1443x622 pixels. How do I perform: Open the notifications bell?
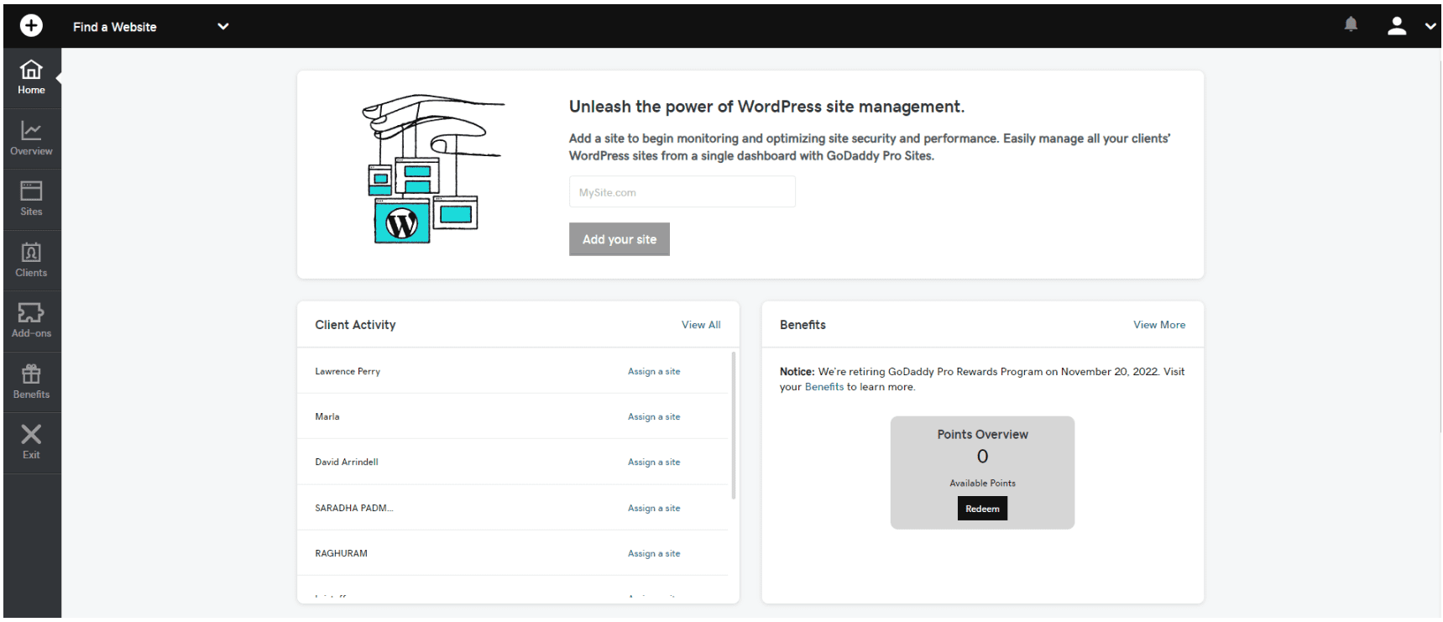pos(1351,24)
